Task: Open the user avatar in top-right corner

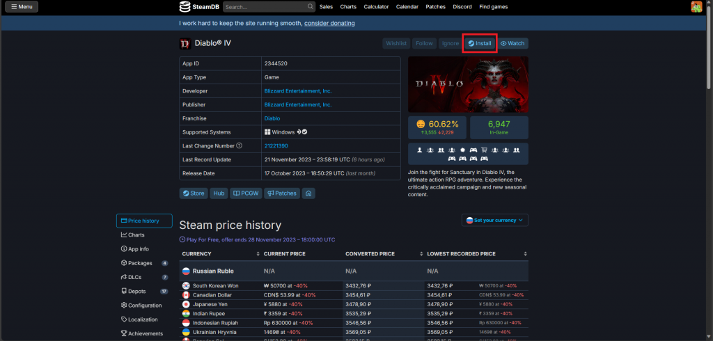Action: (696, 7)
